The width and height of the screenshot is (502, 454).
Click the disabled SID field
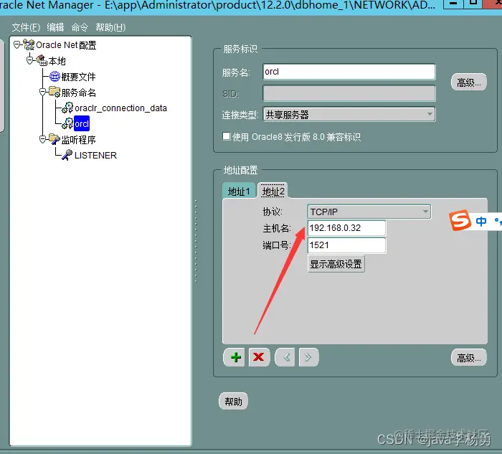[x=349, y=93]
